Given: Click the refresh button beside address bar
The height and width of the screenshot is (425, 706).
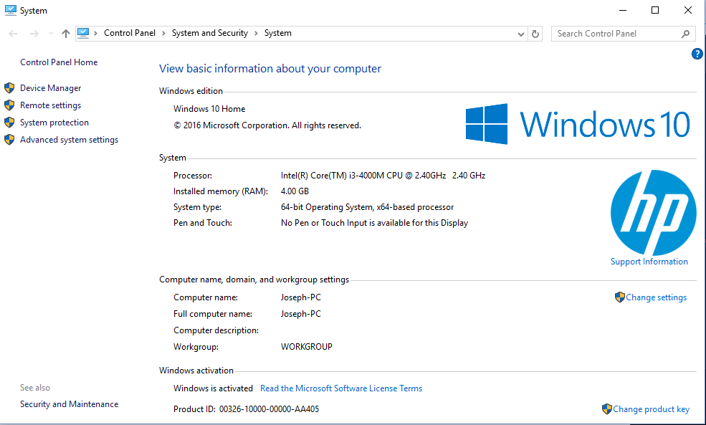Looking at the screenshot, I should point(535,34).
